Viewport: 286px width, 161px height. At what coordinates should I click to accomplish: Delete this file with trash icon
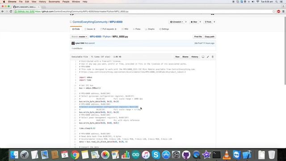point(213,57)
